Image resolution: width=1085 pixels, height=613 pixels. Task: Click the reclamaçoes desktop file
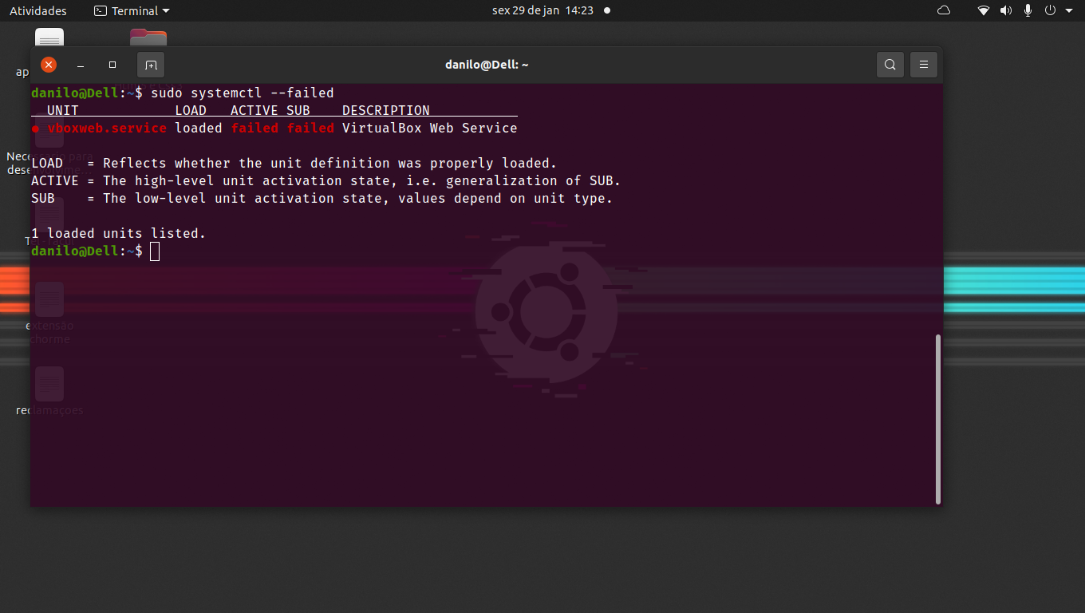coord(49,391)
